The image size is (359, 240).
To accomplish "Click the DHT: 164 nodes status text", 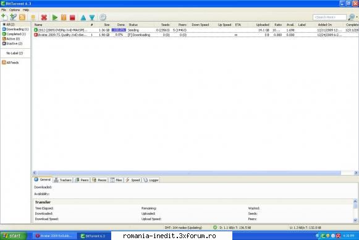I will coord(183,228).
